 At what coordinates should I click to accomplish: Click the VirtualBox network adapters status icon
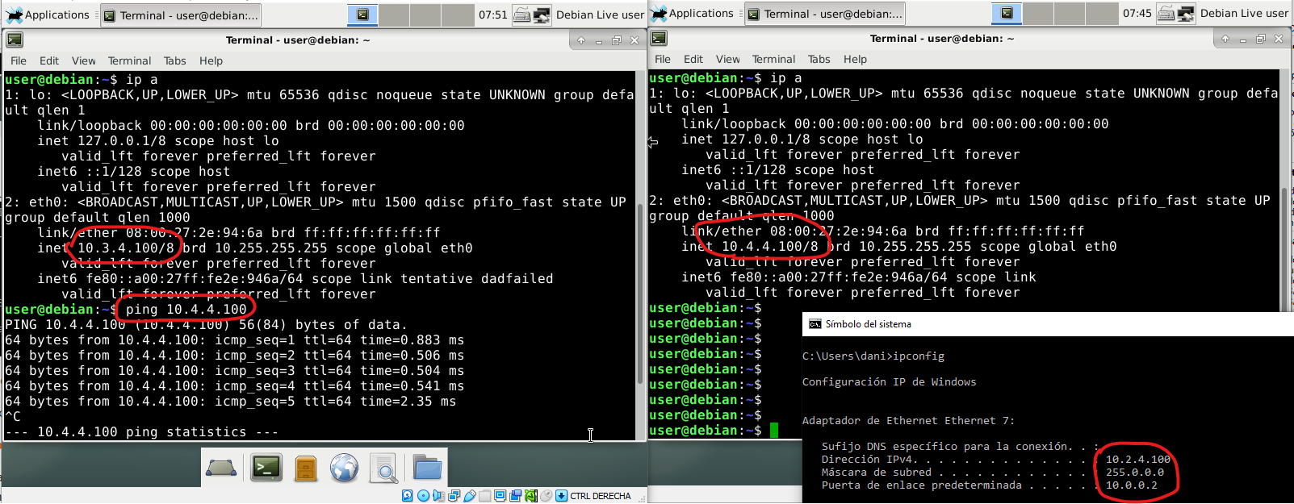(454, 496)
